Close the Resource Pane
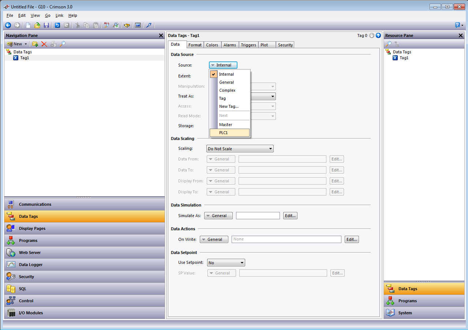The height and width of the screenshot is (330, 468). tap(461, 35)
